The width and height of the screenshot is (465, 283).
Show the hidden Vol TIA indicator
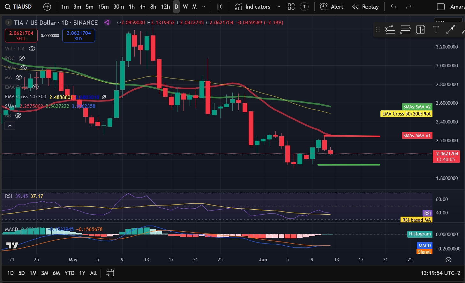32,49
